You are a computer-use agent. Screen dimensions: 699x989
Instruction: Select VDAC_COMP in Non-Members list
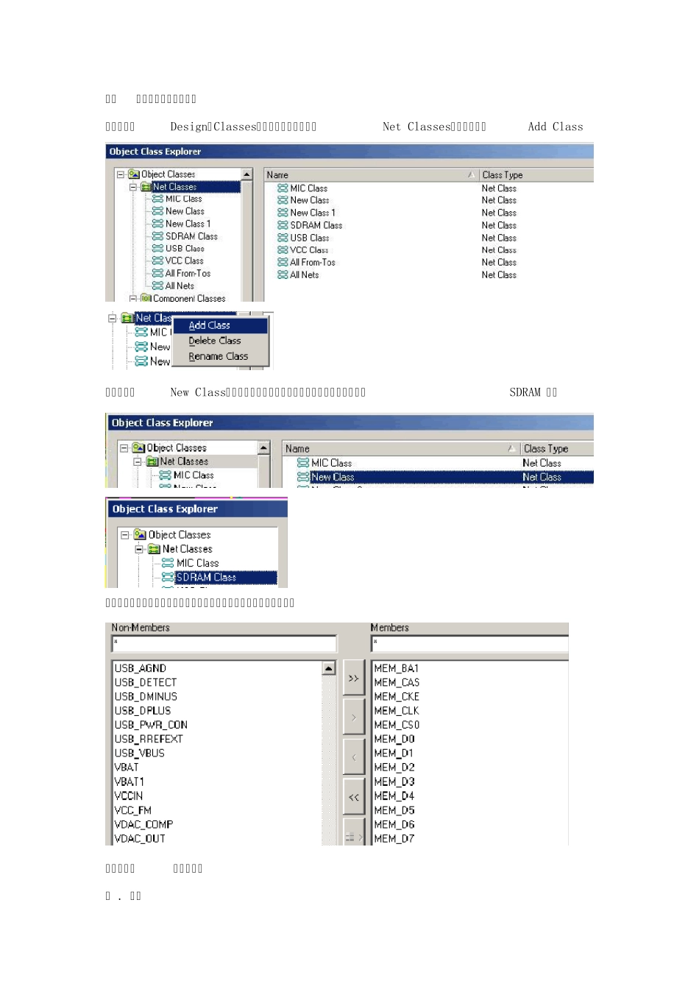[x=143, y=824]
